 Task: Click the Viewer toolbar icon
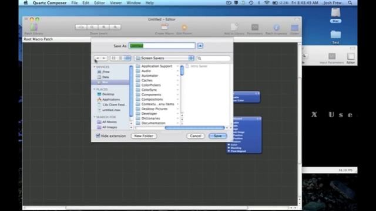[x=294, y=28]
